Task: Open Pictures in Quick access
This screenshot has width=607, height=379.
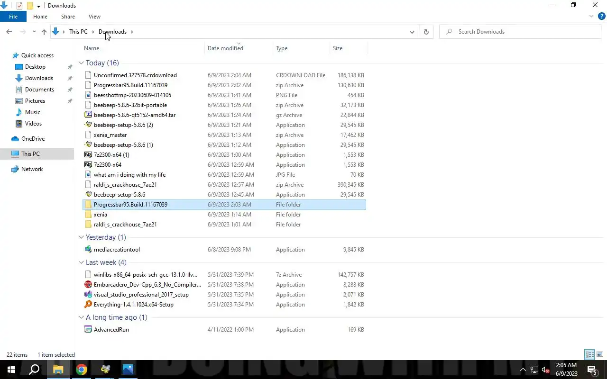Action: click(x=35, y=101)
